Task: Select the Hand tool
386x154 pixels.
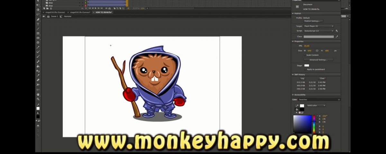Action: (38, 95)
